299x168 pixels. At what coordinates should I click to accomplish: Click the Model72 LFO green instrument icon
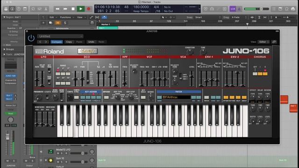pyautogui.click(x=50, y=152)
